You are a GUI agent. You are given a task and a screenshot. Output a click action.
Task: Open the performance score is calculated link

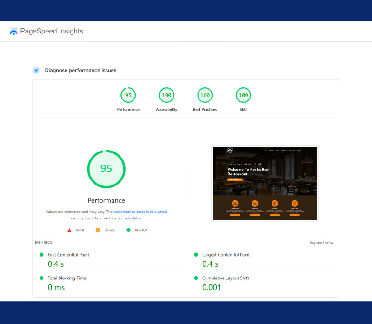pos(139,212)
